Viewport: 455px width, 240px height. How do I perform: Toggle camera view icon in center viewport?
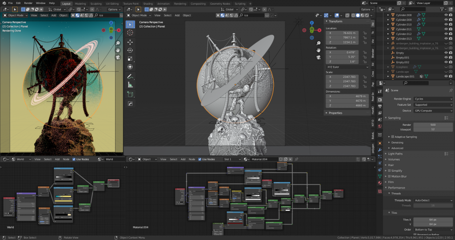click(318, 57)
